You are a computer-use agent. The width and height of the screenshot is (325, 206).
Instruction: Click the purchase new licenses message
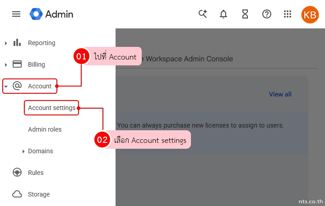(200, 125)
